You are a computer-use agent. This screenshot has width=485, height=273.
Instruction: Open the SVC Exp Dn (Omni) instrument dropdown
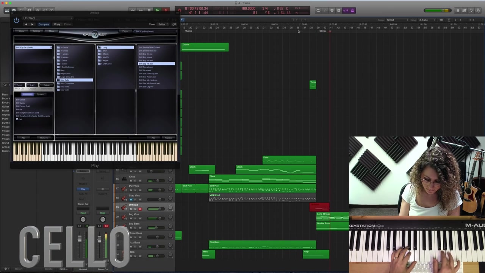click(154, 31)
